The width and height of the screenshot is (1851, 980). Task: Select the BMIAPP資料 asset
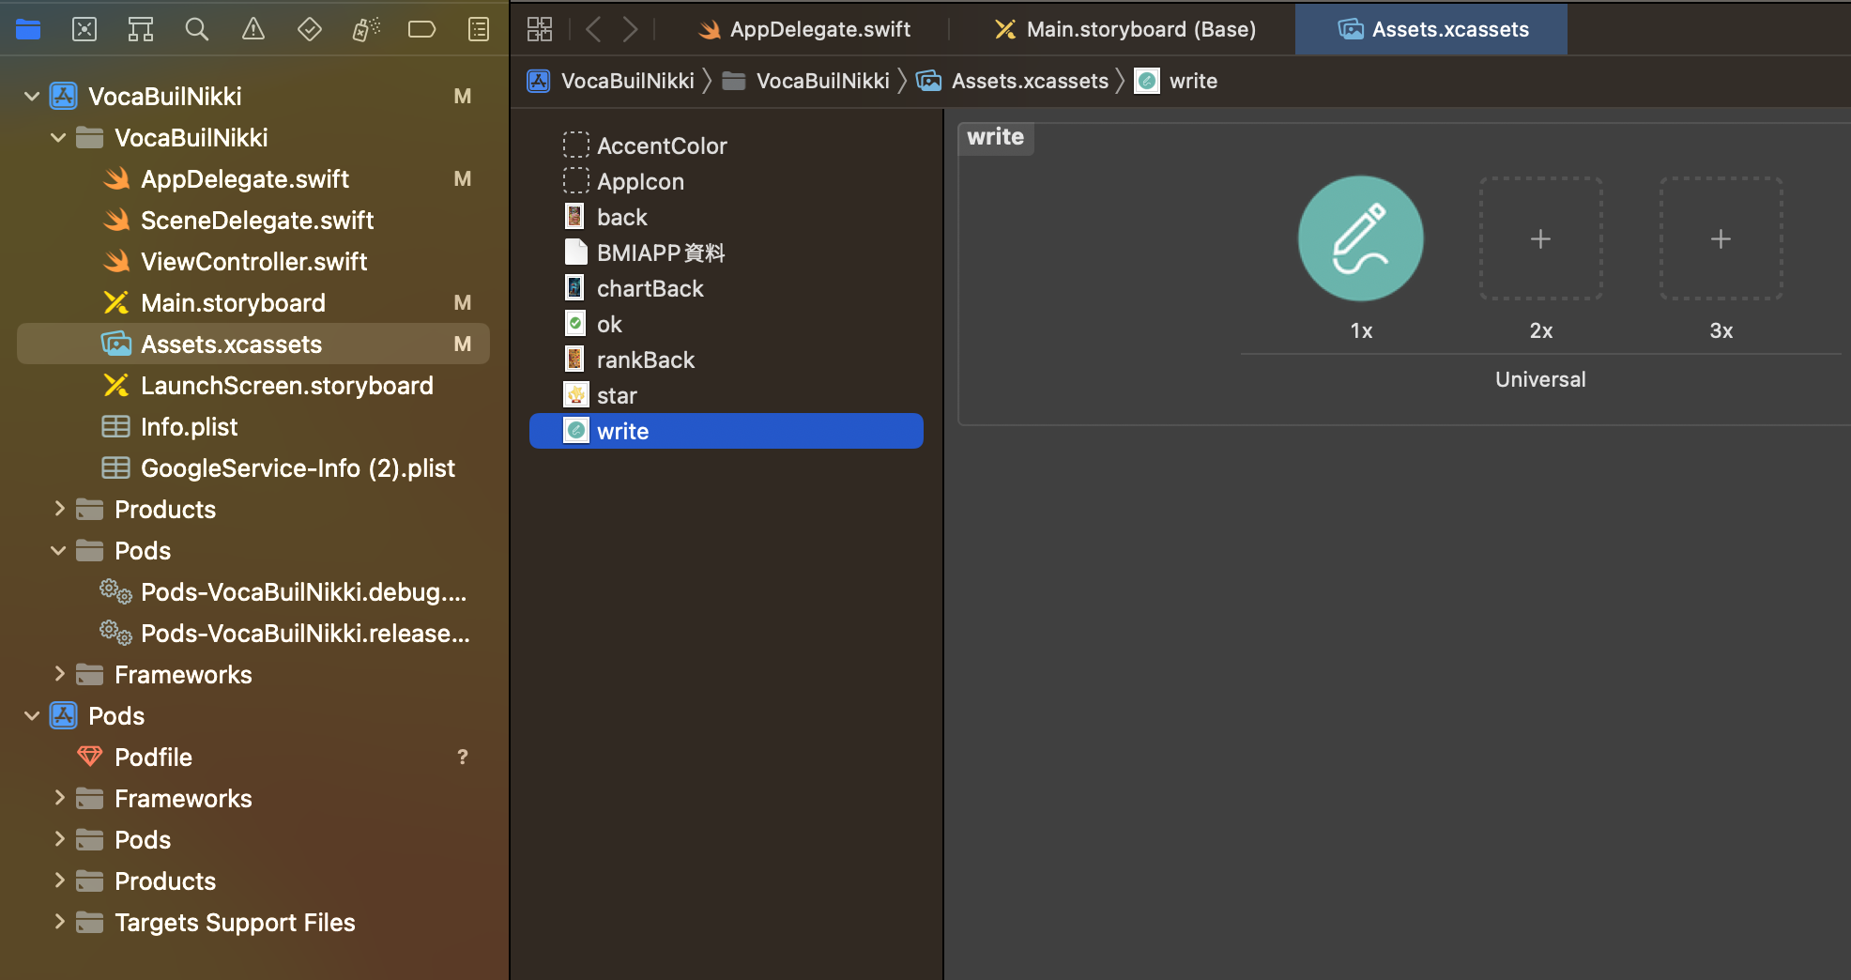727,253
